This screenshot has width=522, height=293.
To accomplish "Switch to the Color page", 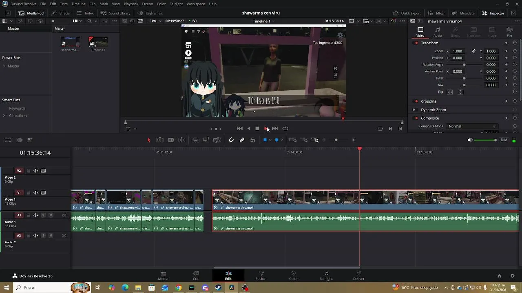I will [294, 276].
